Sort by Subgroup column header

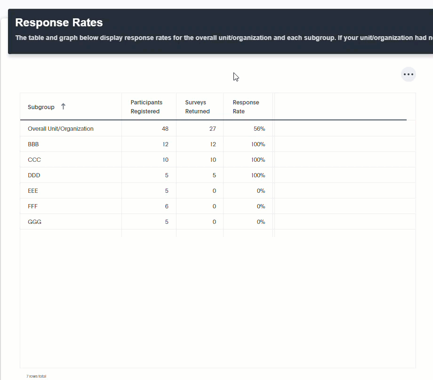[x=41, y=107]
